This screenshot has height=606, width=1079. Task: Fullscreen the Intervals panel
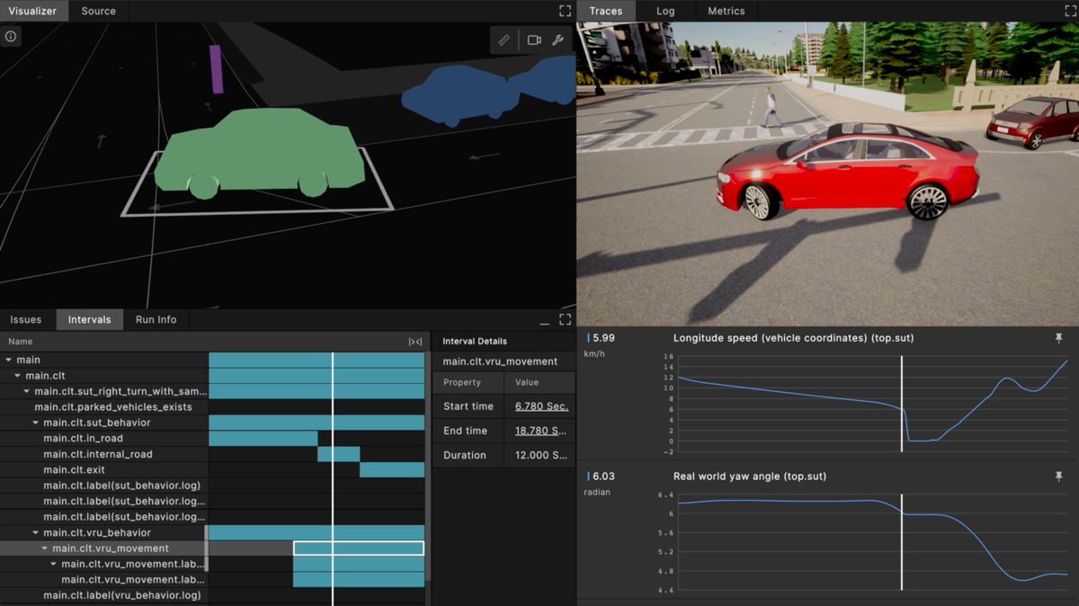pos(565,319)
